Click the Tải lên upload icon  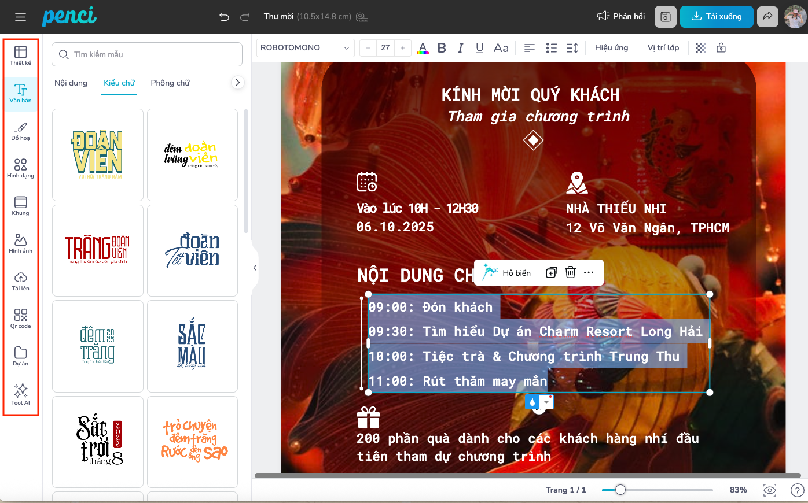pos(20,280)
